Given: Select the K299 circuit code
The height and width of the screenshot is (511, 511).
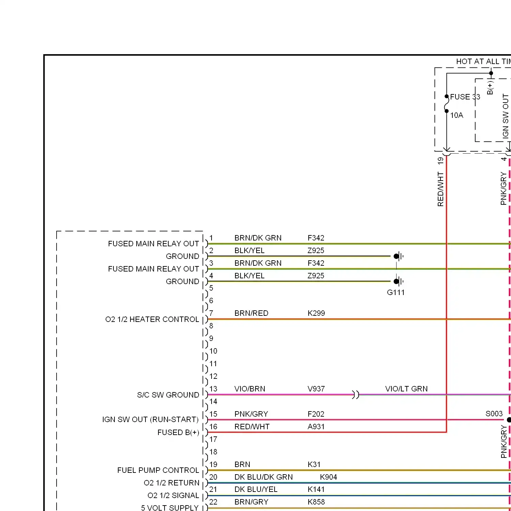Looking at the screenshot, I should pyautogui.click(x=316, y=313).
